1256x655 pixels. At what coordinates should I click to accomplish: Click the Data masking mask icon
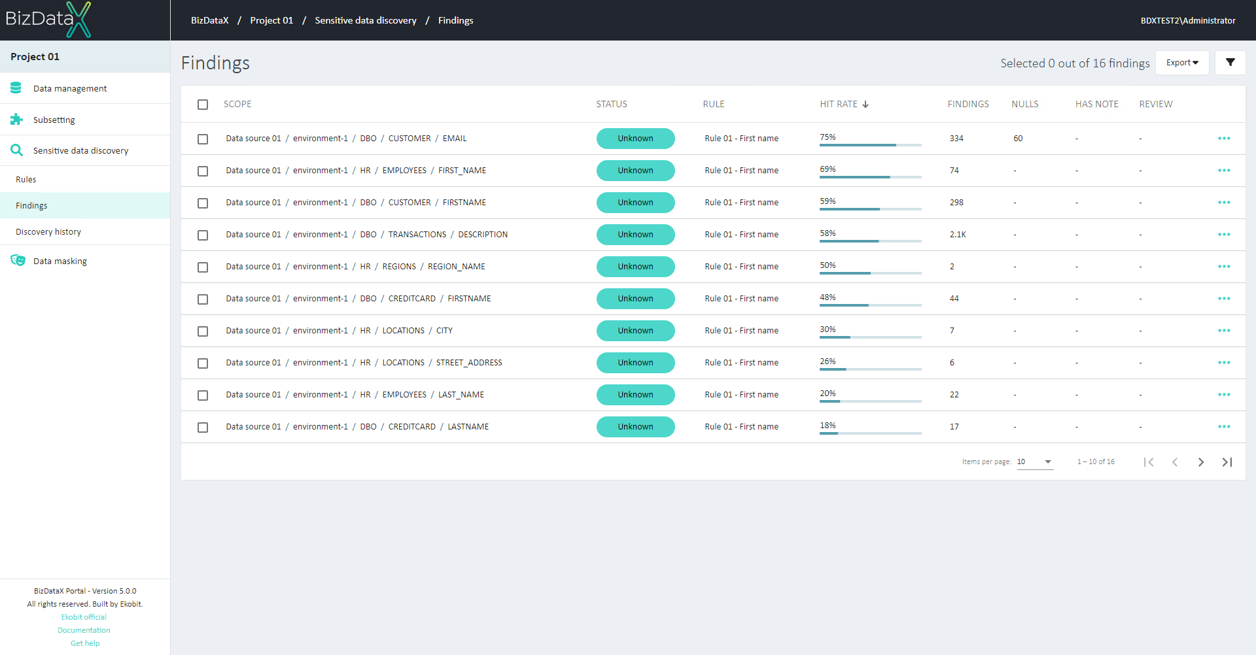click(x=18, y=260)
